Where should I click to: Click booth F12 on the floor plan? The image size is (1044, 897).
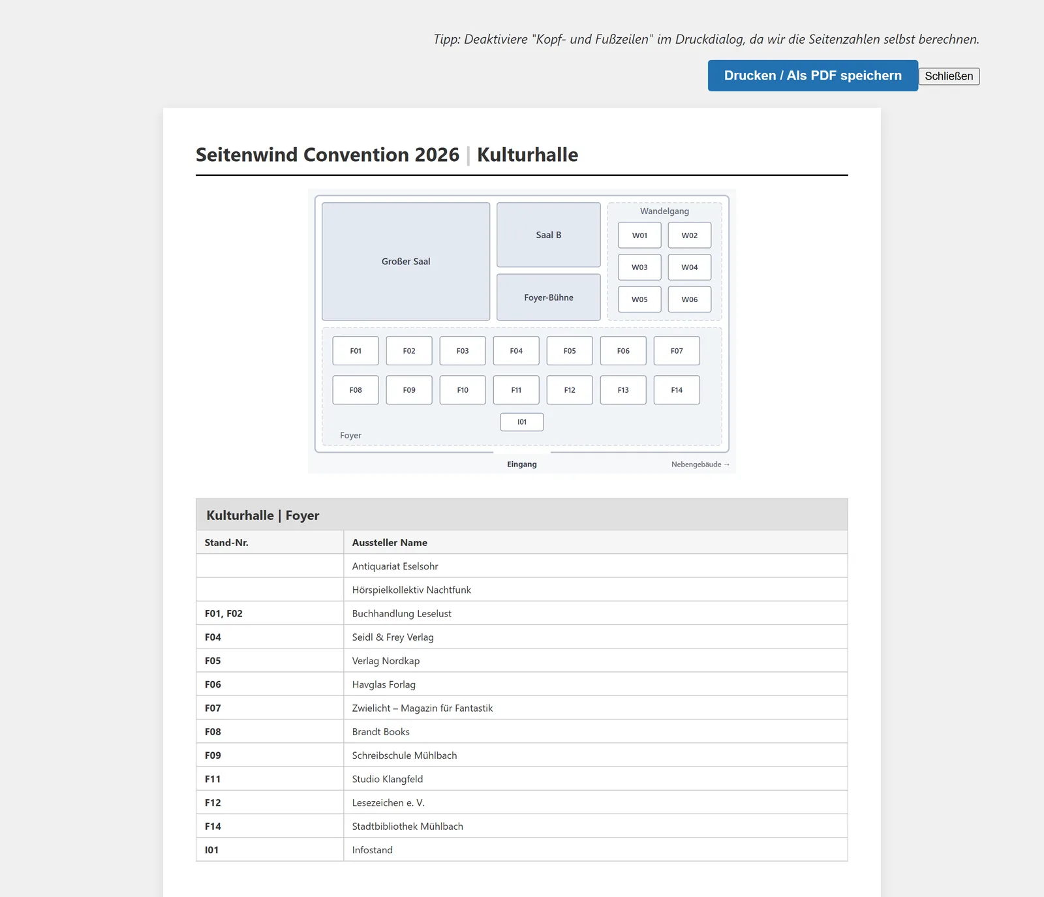pos(570,390)
